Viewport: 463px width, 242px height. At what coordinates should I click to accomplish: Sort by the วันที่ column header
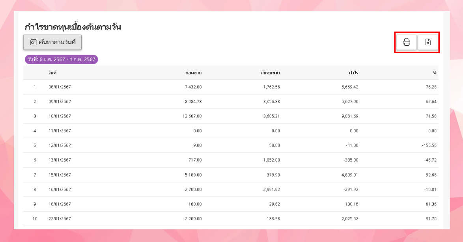pyautogui.click(x=53, y=73)
